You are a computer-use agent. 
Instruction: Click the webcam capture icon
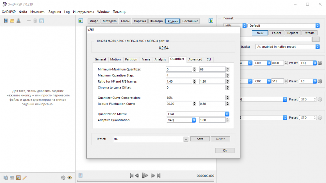19,21
